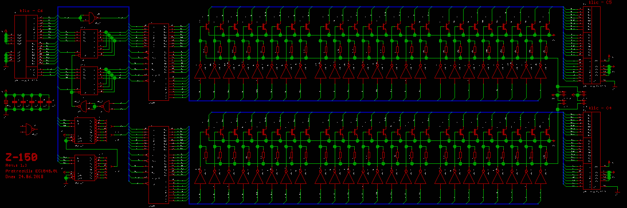This screenshot has width=627, height=208.
Task: Select the tall IC feeding the upper transistor array
Action: point(159,62)
